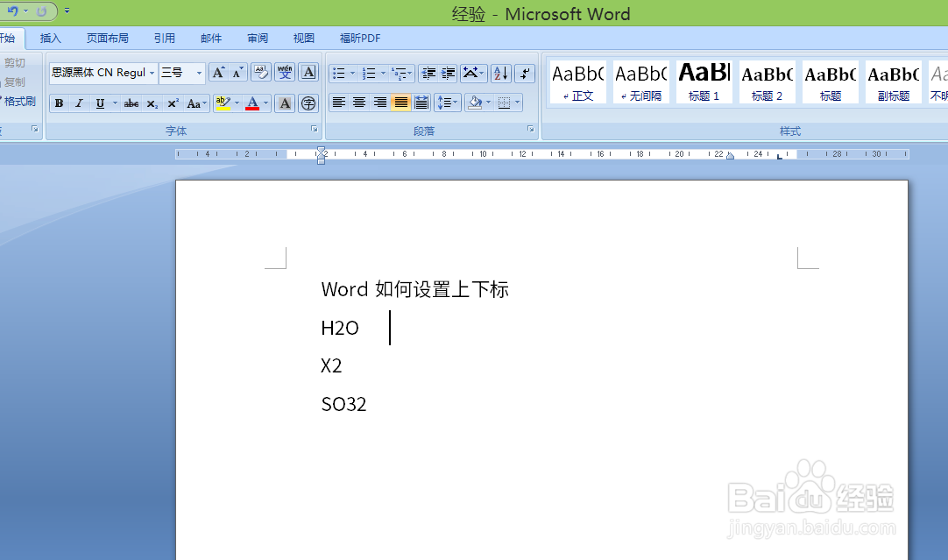Expand the numbered list style arrow
The height and width of the screenshot is (560, 948).
[x=383, y=73]
